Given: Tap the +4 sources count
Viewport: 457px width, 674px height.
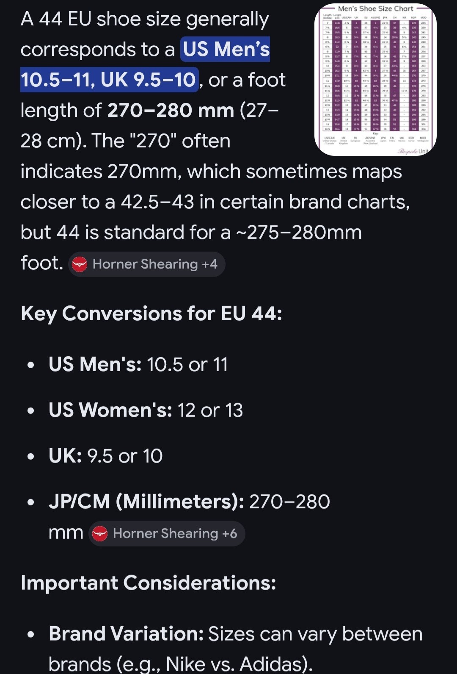Looking at the screenshot, I should tap(210, 264).
